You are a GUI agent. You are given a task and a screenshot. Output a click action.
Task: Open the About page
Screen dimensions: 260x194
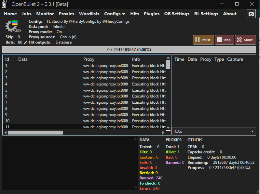point(230,14)
